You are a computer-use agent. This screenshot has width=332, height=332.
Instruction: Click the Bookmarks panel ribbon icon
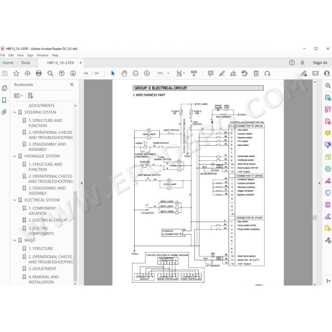(4, 100)
